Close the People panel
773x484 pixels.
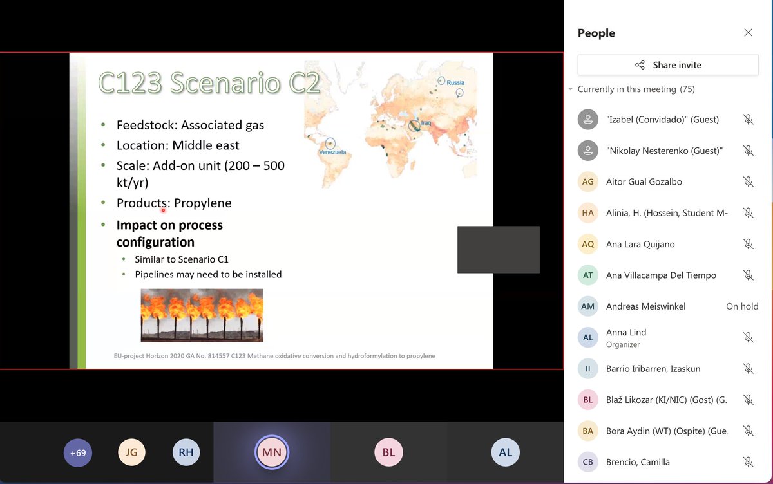tap(748, 33)
